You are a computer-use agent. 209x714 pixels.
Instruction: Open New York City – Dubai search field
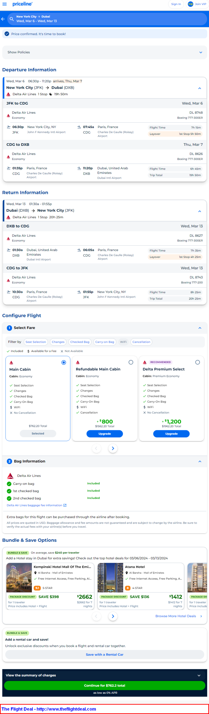pos(107,19)
